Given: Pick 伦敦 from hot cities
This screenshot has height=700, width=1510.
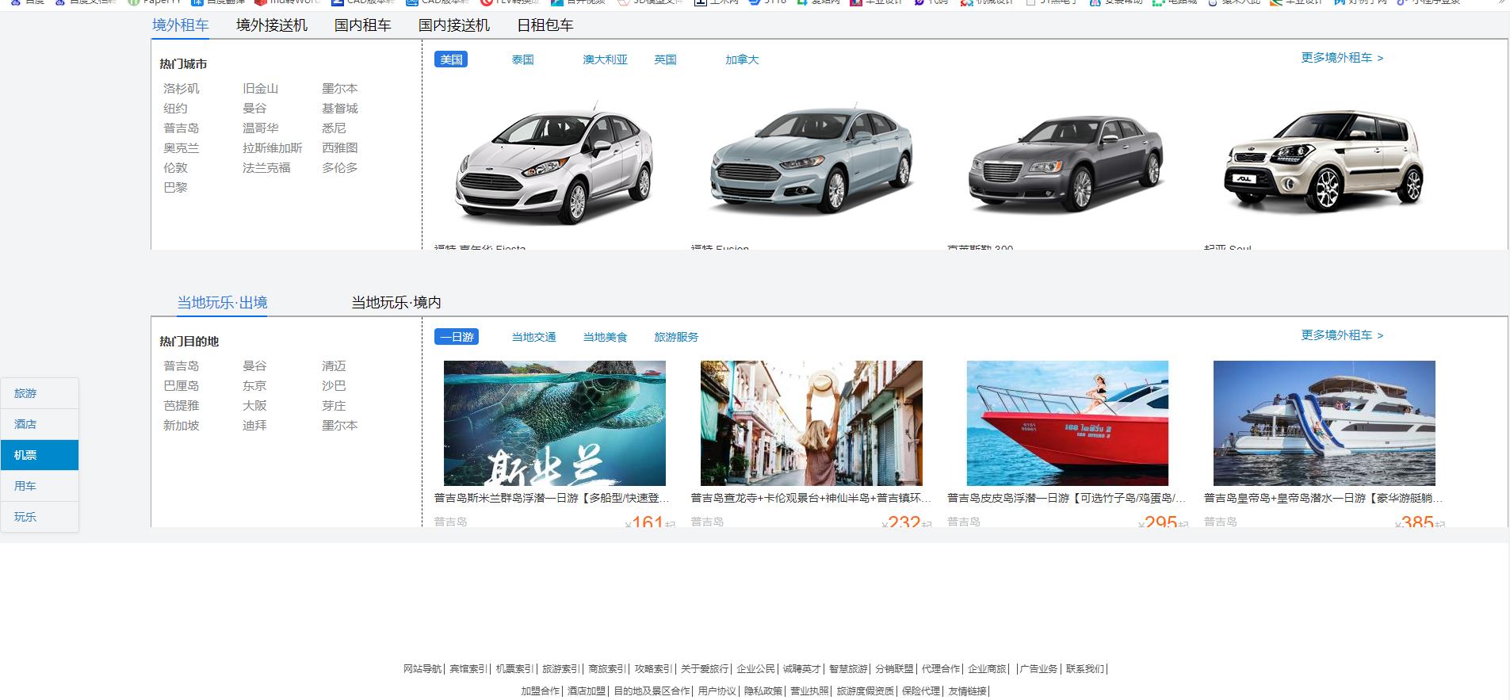Looking at the screenshot, I should 175,168.
